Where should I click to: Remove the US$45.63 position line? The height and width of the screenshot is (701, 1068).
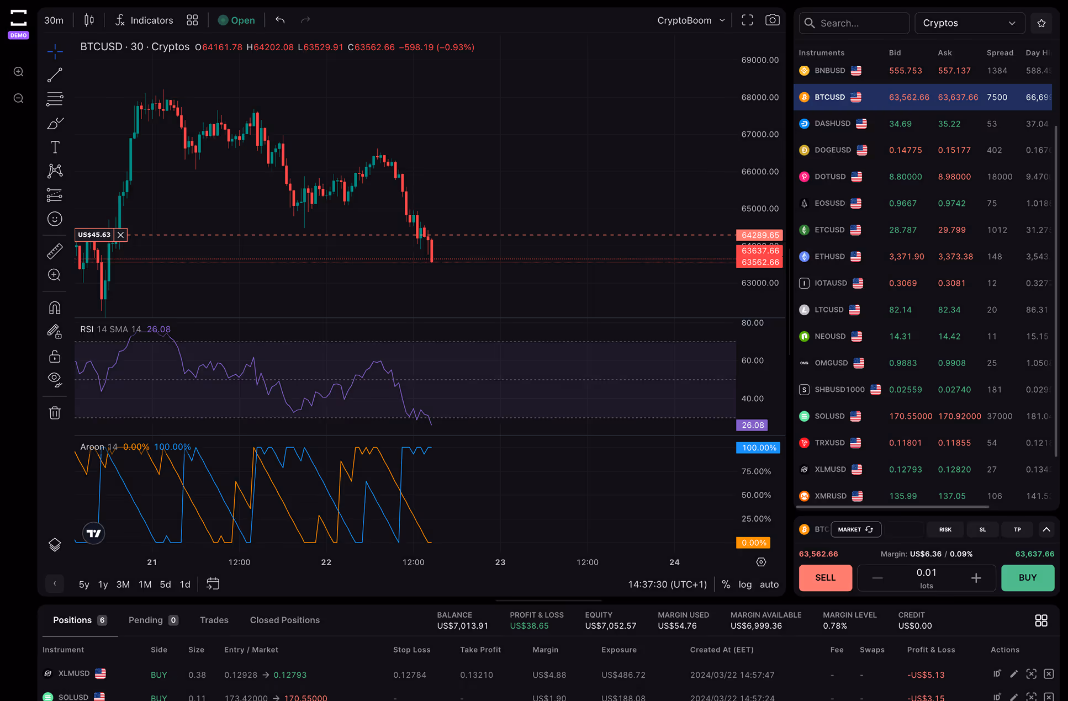click(x=120, y=235)
